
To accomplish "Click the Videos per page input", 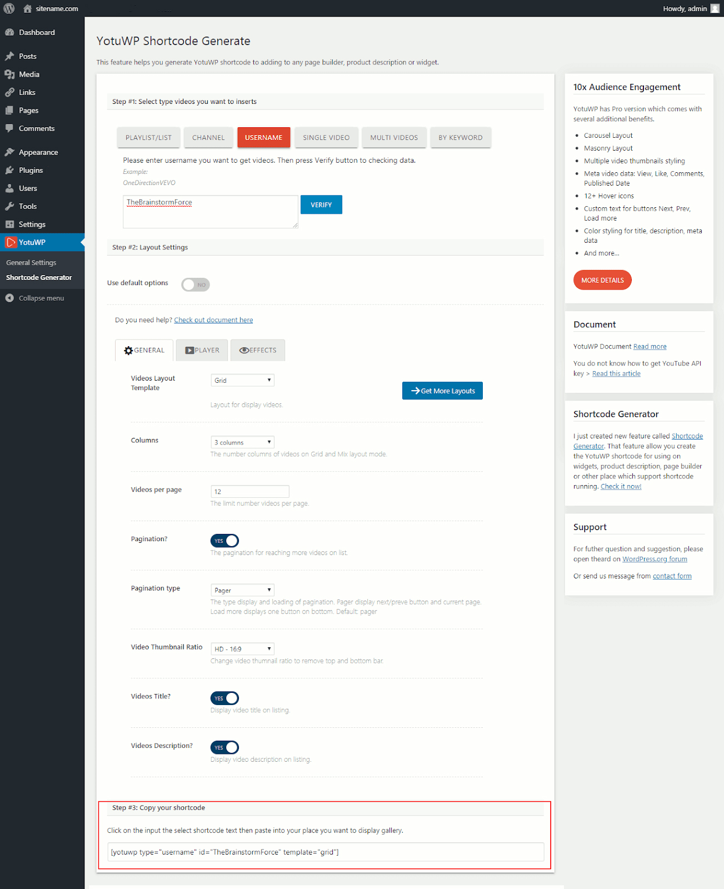I will click(x=250, y=491).
